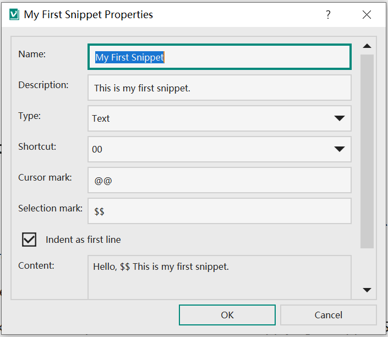Click the Cursor mark field with @@
Image resolution: width=388 pixels, height=337 pixels.
[x=220, y=180]
